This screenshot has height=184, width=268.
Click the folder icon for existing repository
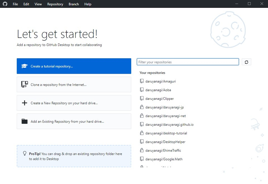pyautogui.click(x=24, y=121)
